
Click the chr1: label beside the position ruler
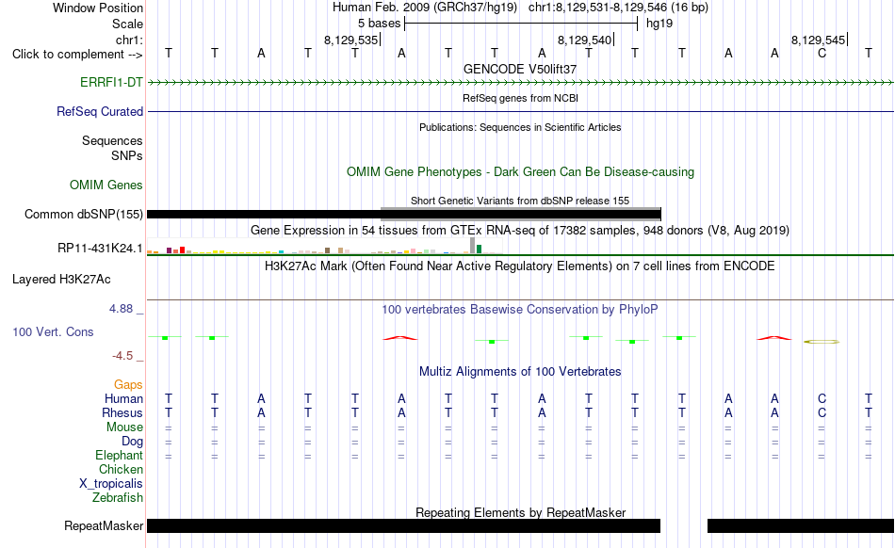pos(129,40)
